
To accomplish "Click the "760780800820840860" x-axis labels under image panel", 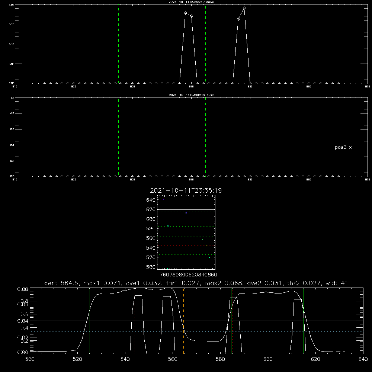I will pos(188,275).
